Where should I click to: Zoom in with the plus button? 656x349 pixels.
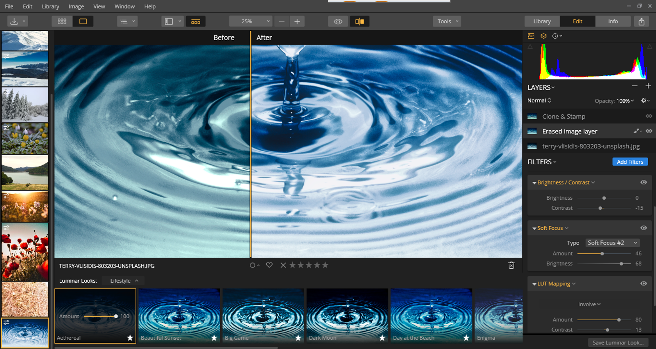pyautogui.click(x=297, y=21)
